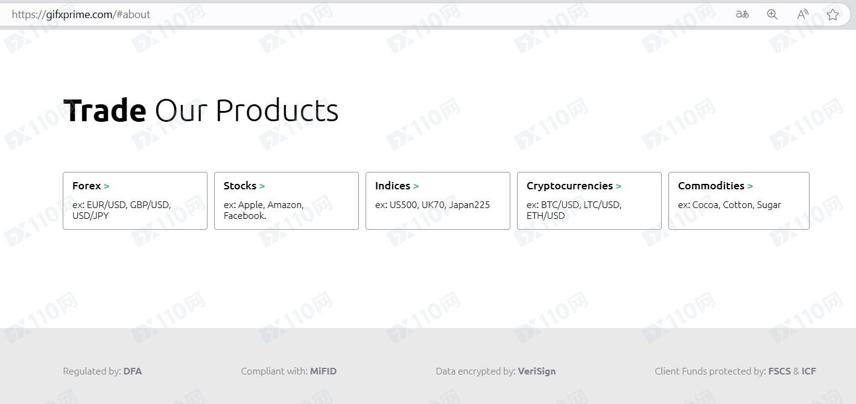Viewport: 856px width, 404px height.
Task: Select the Cryptocurrencies product heading
Action: click(569, 186)
